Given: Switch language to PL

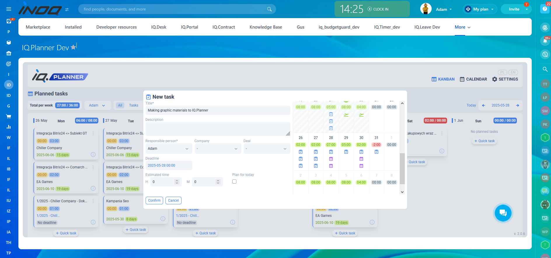Looking at the screenshot, I should tap(502, 72).
